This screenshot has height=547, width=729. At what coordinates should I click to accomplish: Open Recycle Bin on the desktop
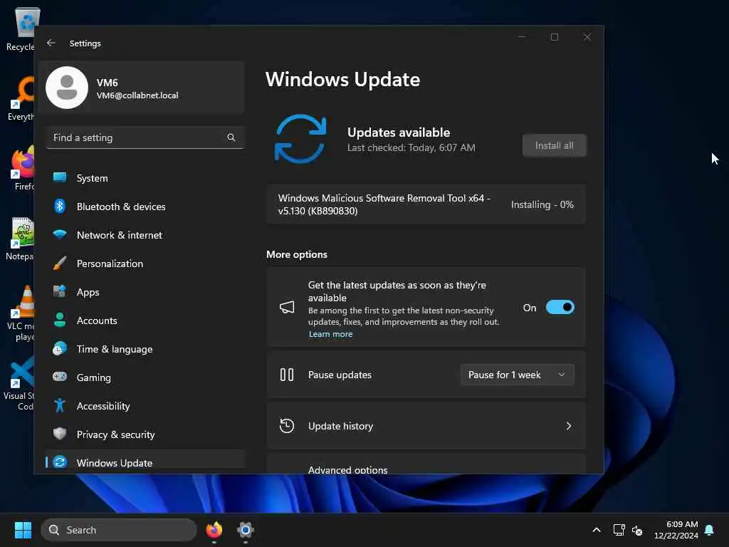pos(20,28)
